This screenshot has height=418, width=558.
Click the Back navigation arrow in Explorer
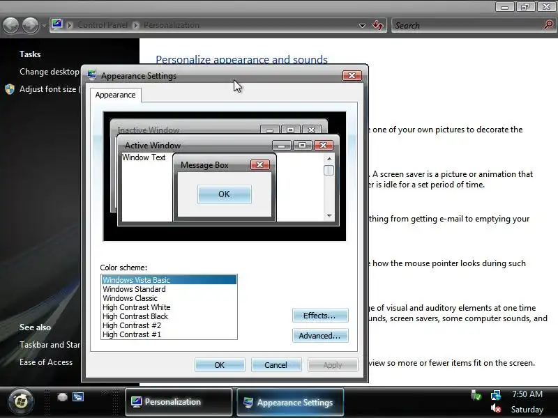click(x=10, y=25)
